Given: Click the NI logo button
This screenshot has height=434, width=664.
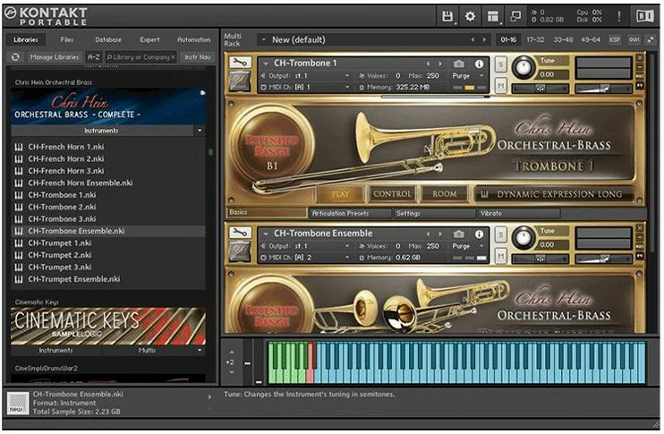Looking at the screenshot, I should [x=645, y=16].
